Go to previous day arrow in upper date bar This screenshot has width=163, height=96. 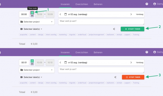tap(60, 14)
